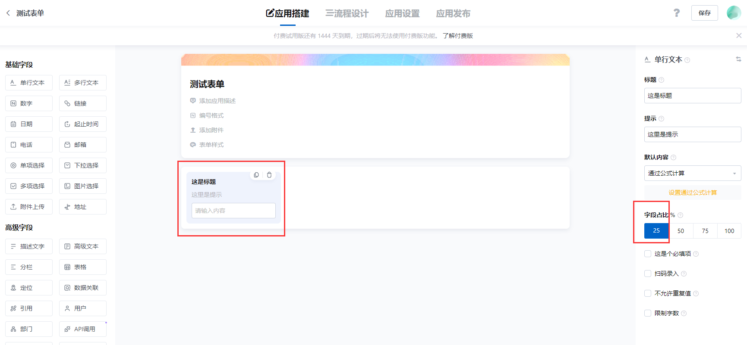Switch to the 流程设计 tab
Image resolution: width=747 pixels, height=345 pixels.
pyautogui.click(x=347, y=13)
